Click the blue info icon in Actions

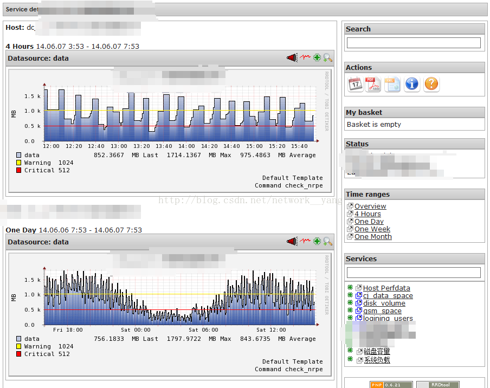[x=411, y=83]
